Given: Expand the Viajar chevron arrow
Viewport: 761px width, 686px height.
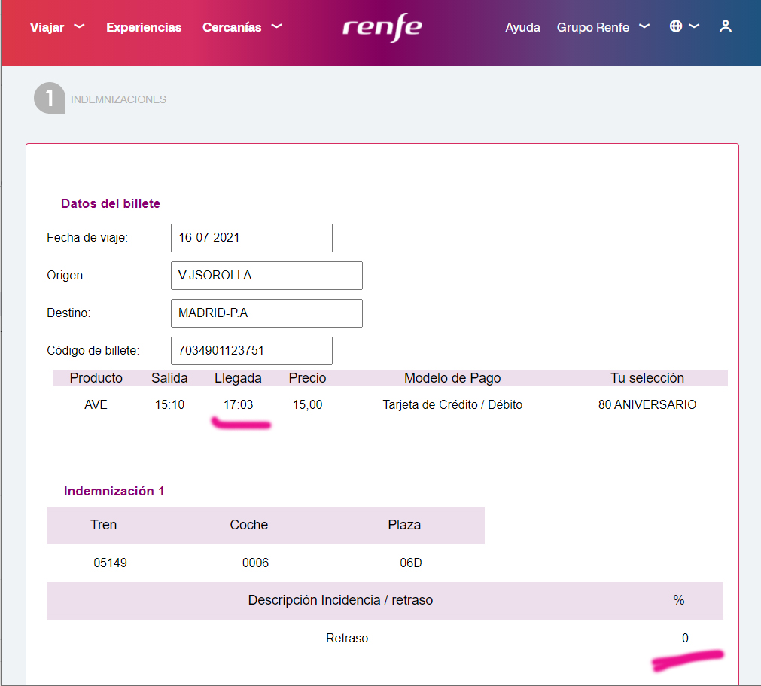Looking at the screenshot, I should tap(79, 26).
